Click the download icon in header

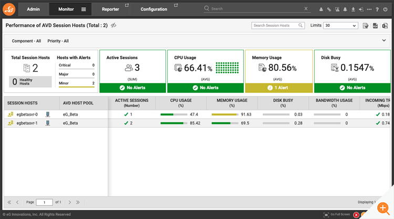[353, 9]
